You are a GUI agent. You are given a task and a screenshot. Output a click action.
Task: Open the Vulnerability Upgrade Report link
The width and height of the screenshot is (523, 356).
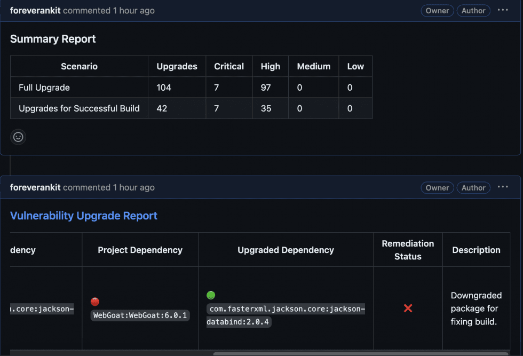[84, 216]
